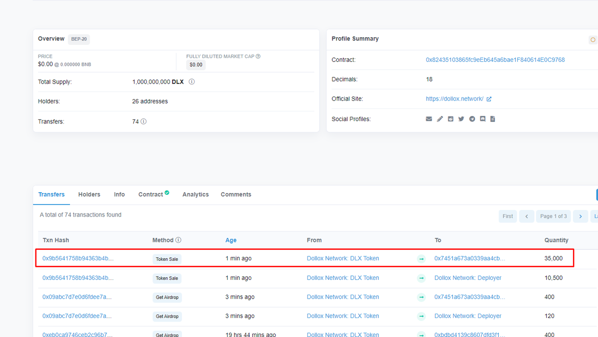Open the Twitter social profile icon
Viewport: 598px width, 337px height.
click(x=461, y=119)
